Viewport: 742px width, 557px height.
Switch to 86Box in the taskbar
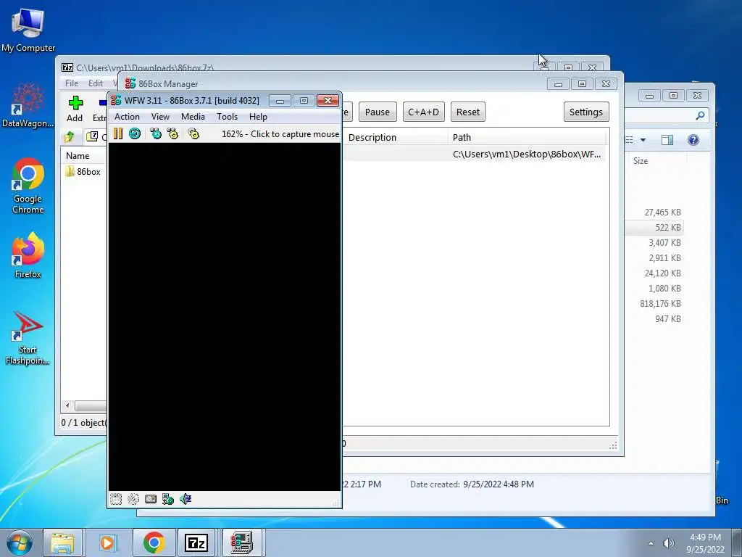(x=241, y=542)
